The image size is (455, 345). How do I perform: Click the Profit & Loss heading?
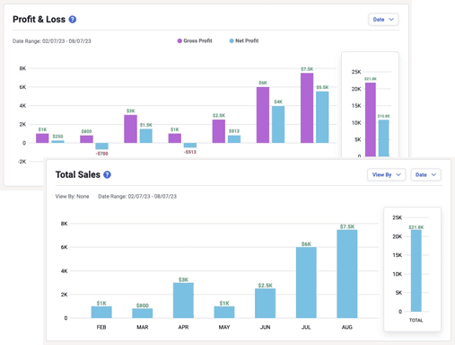(39, 20)
